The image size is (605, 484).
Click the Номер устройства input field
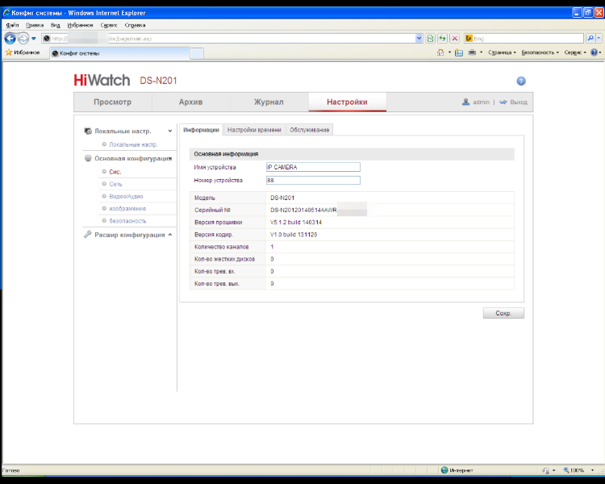point(313,180)
